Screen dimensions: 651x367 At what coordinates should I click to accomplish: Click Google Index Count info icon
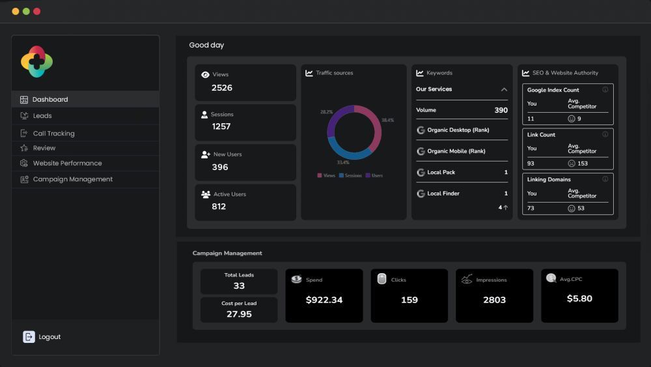(x=605, y=89)
